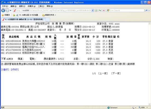
Task: Click the Stop loading red X icon
Action: [x=104, y=10]
